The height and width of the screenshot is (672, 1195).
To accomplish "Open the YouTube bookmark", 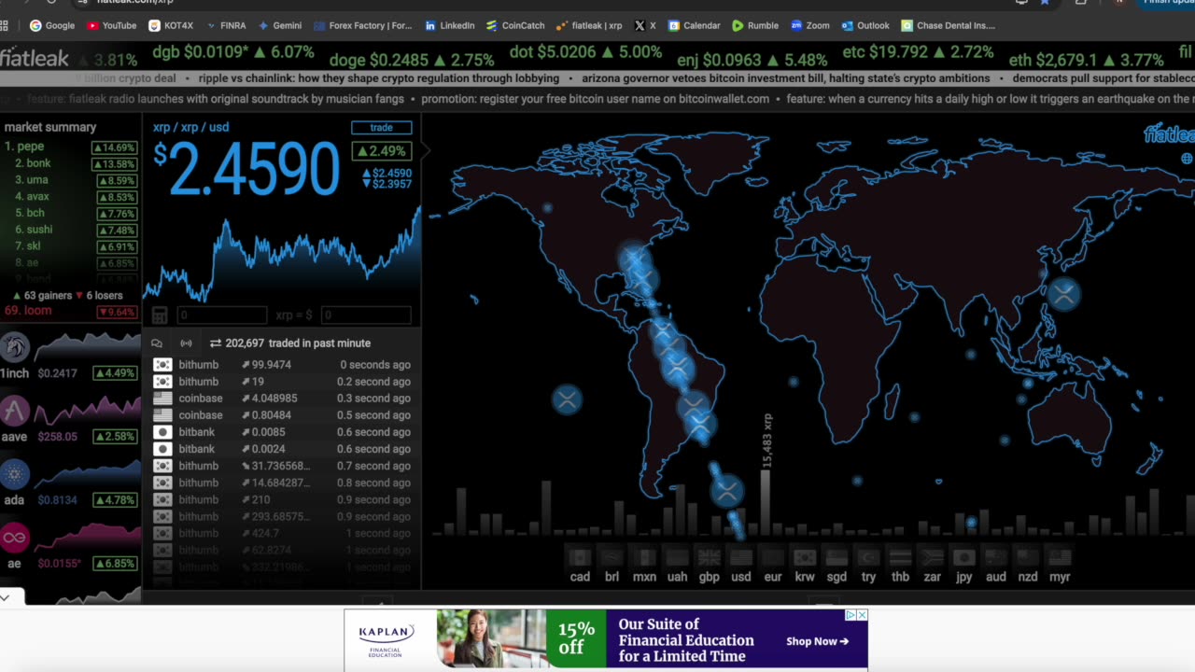I will (111, 25).
